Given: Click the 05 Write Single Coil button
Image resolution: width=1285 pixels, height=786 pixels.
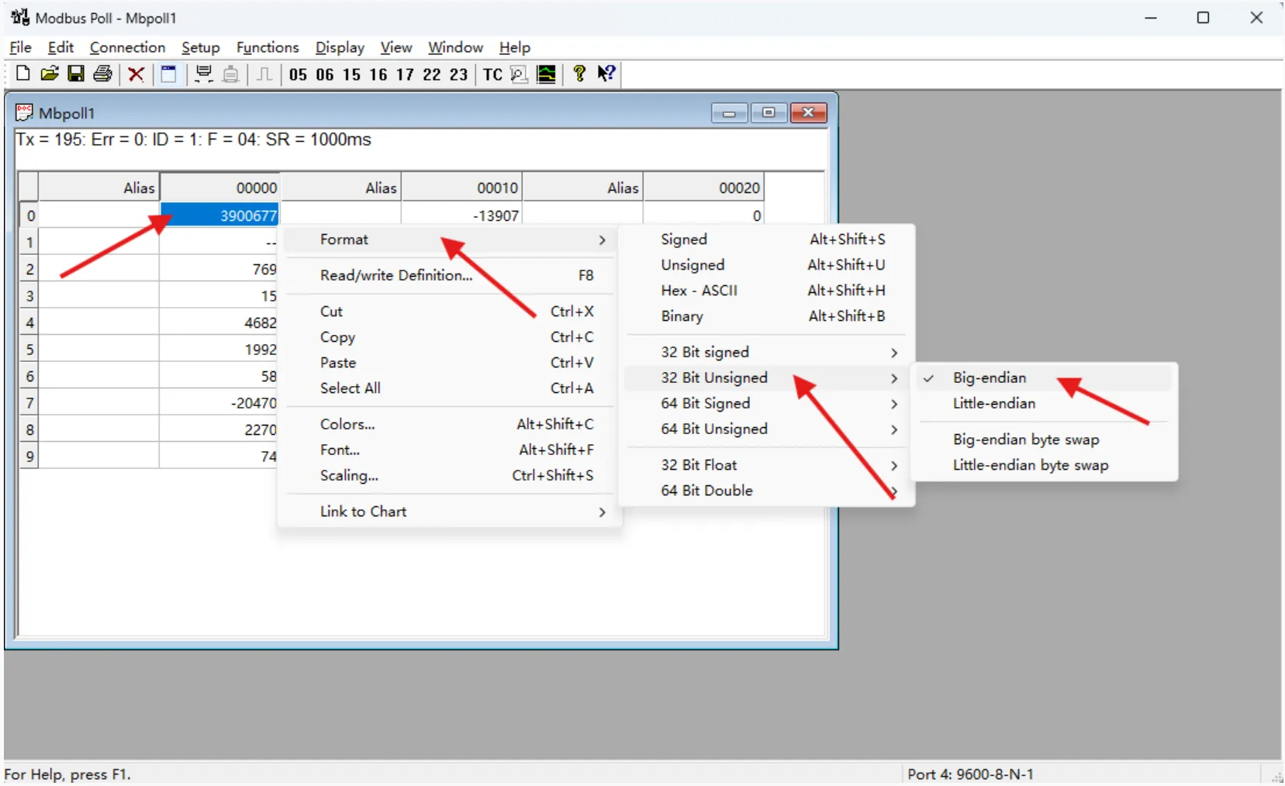Looking at the screenshot, I should [x=298, y=74].
